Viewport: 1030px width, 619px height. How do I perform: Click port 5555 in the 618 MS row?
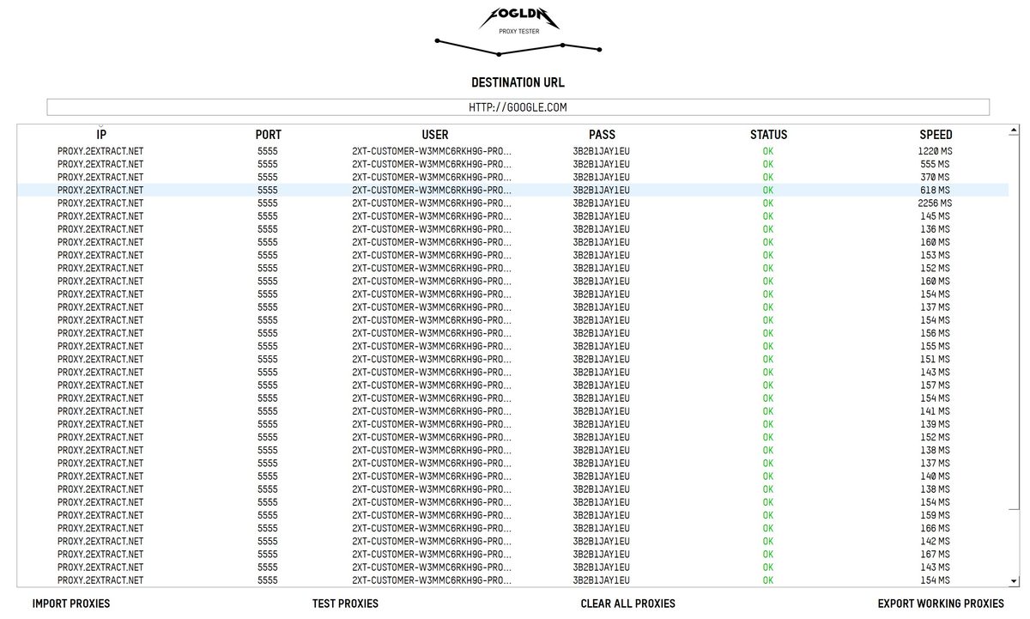[x=267, y=190]
